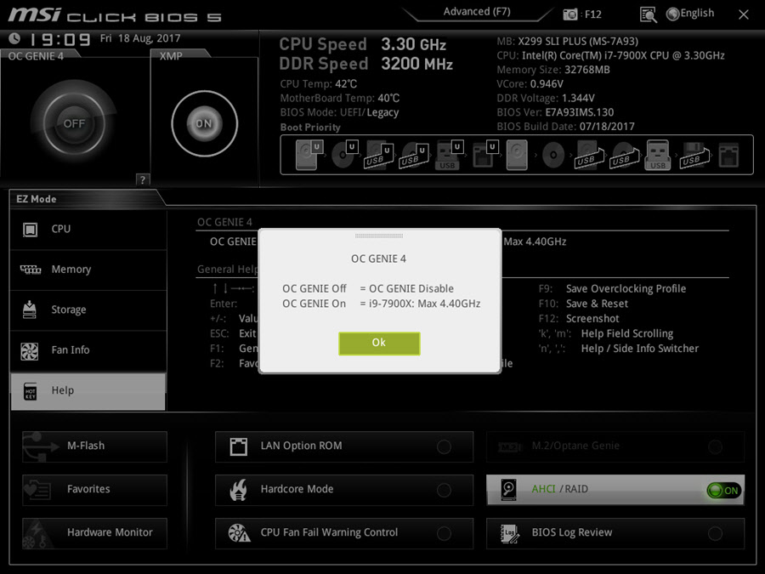Click the Hardcore Mode flame icon
Image resolution: width=765 pixels, height=574 pixels.
pos(239,489)
